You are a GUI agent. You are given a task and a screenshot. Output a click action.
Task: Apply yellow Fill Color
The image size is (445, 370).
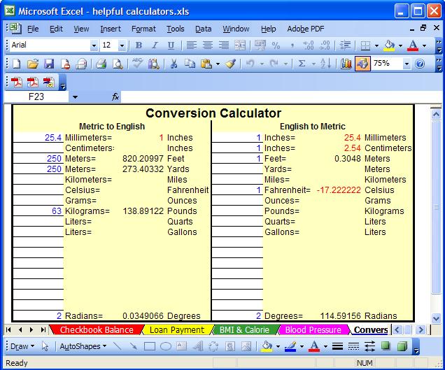click(x=389, y=45)
